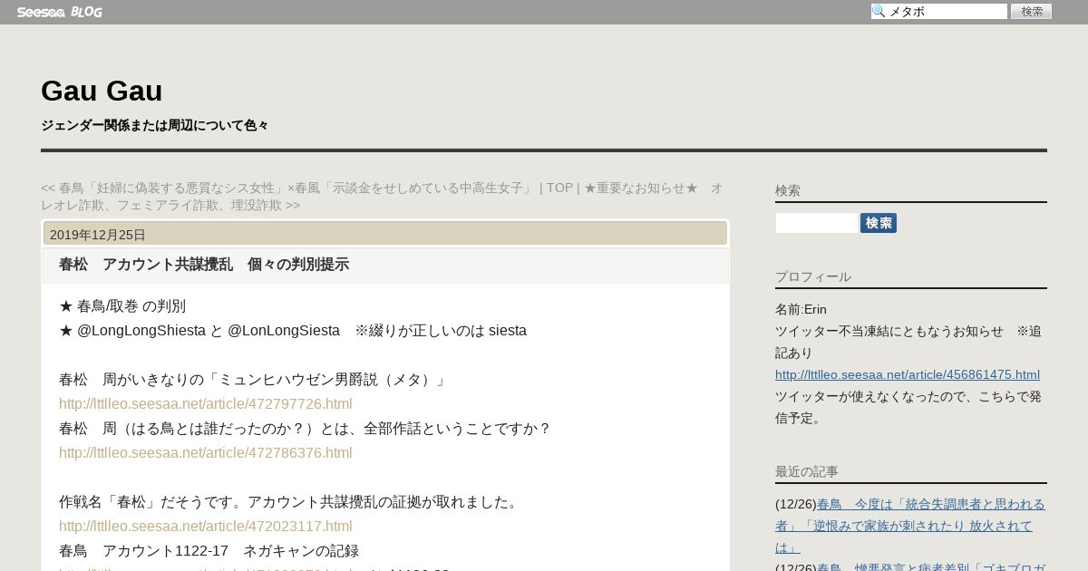Open link ending in 472797726.html
The image size is (1088, 571).
(206, 404)
